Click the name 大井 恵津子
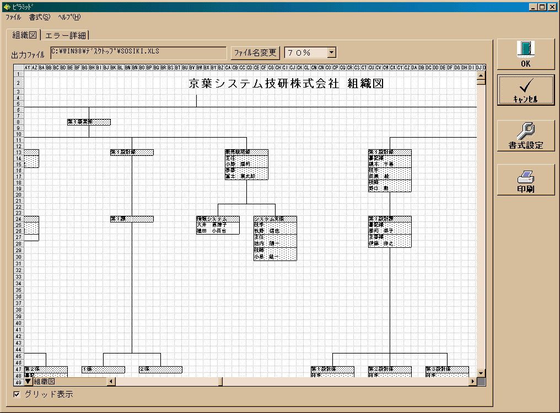This screenshot has width=560, height=413. (212, 225)
